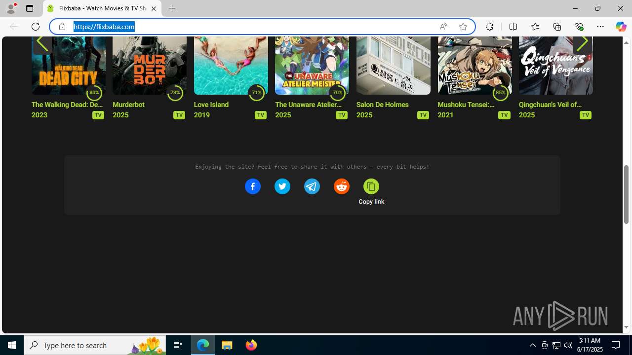Open Salon De Holmes title link
Screen dimensions: 632x355
(x=382, y=105)
